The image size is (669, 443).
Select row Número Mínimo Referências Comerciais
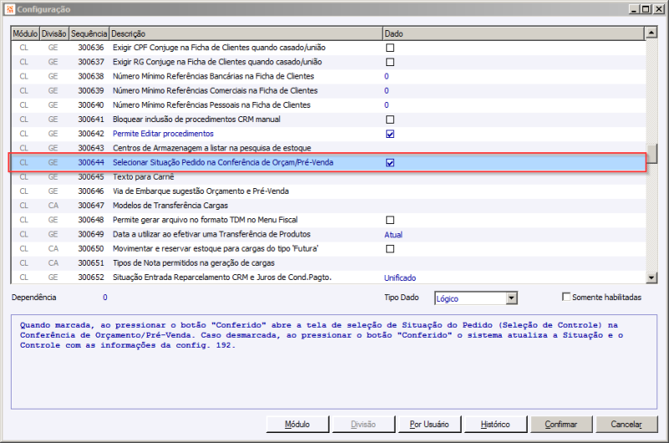(x=328, y=91)
